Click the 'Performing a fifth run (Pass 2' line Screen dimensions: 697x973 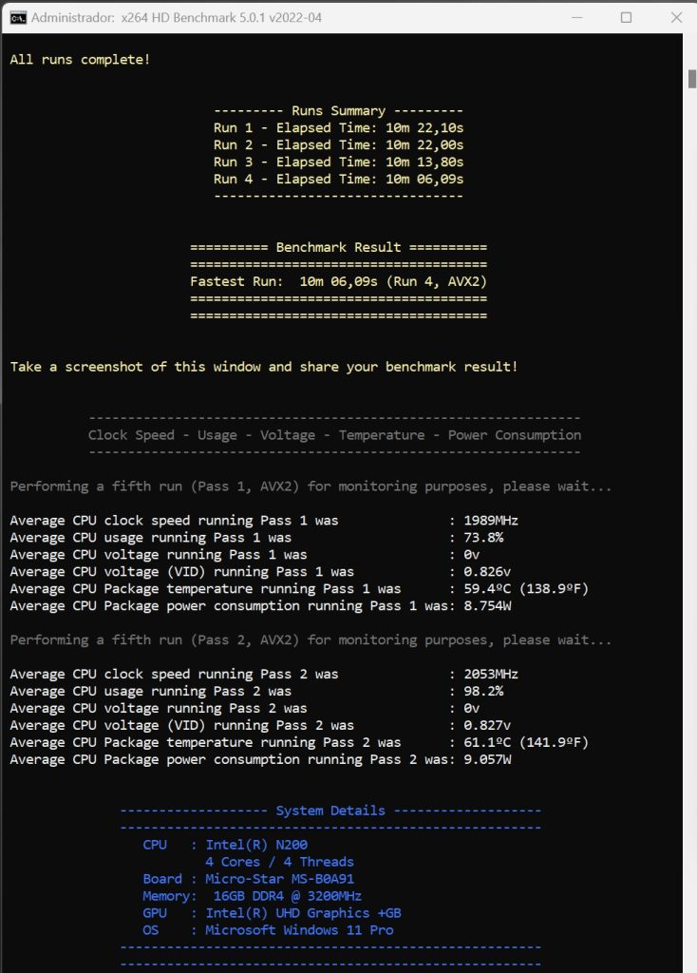point(311,639)
